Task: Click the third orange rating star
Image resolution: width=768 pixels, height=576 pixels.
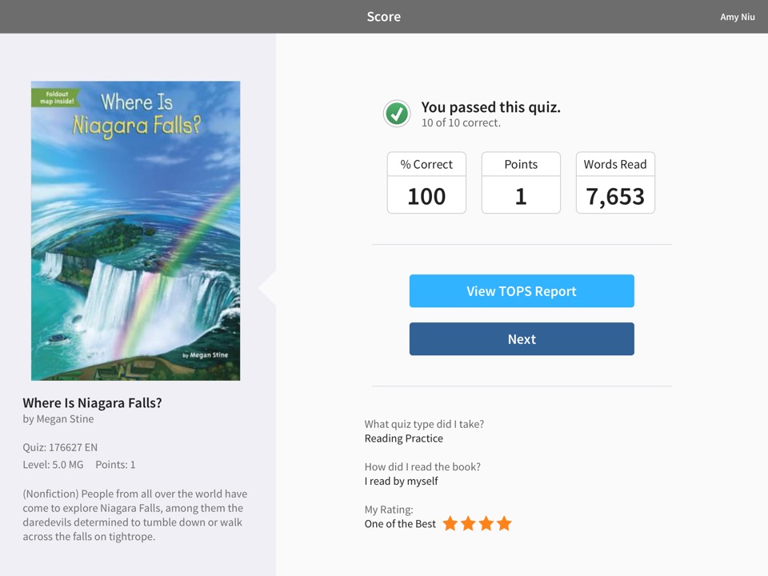Action: click(486, 524)
